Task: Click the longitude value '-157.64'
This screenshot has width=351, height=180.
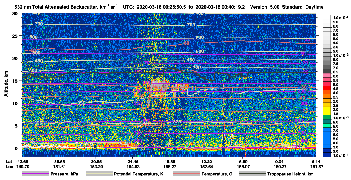Action: (206, 167)
